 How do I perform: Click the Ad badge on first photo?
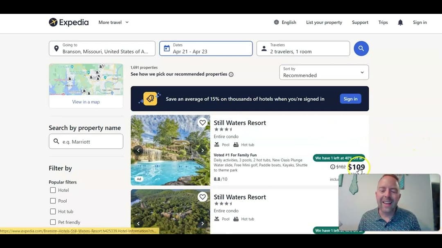[x=139, y=179]
